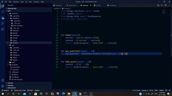Open the Edit menu
This screenshot has height=96, width=172.
10,2
